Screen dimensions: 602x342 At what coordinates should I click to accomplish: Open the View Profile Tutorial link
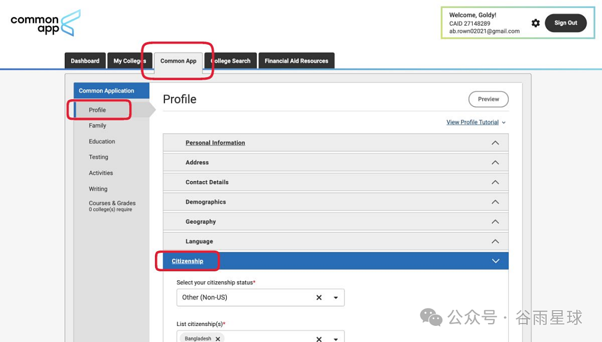pyautogui.click(x=472, y=122)
